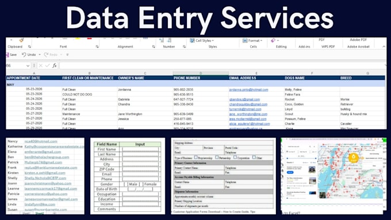Open the Font group dialog launcher
This screenshot has width=391, height=220.
coord(97,47)
